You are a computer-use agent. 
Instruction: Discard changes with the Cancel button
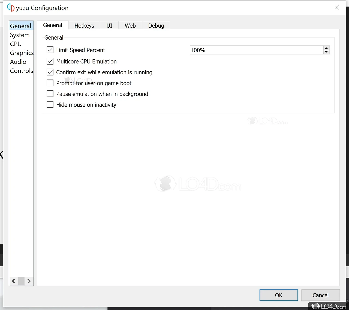pos(321,295)
